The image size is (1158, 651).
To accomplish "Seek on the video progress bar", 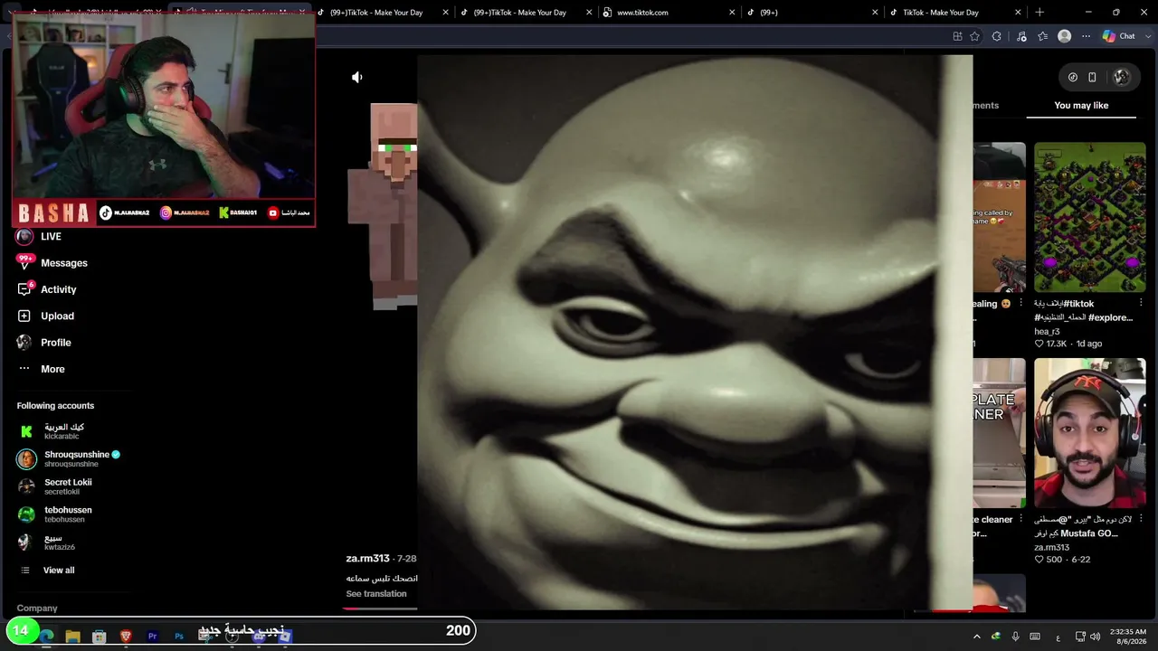I will (380, 609).
